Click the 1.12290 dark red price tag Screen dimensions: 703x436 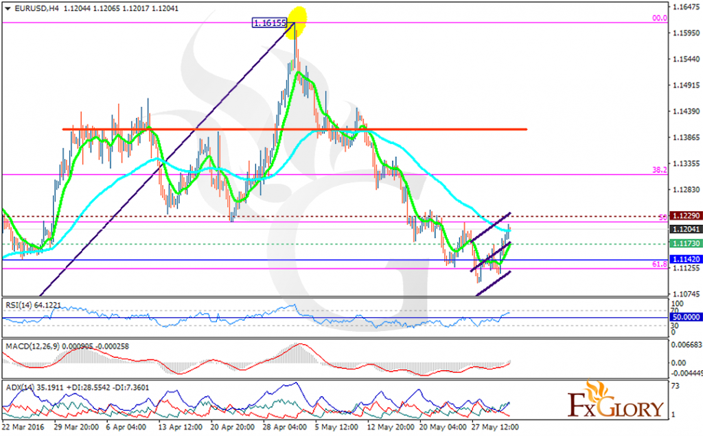685,216
